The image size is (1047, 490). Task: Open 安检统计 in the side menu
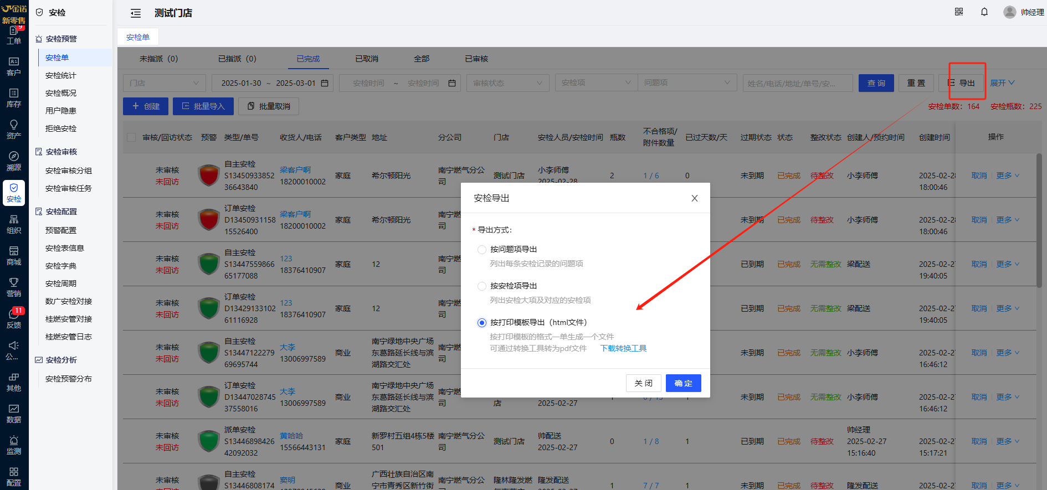click(61, 75)
